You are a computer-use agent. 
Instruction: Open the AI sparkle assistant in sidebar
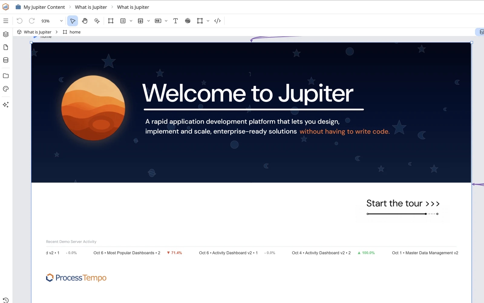click(x=6, y=105)
